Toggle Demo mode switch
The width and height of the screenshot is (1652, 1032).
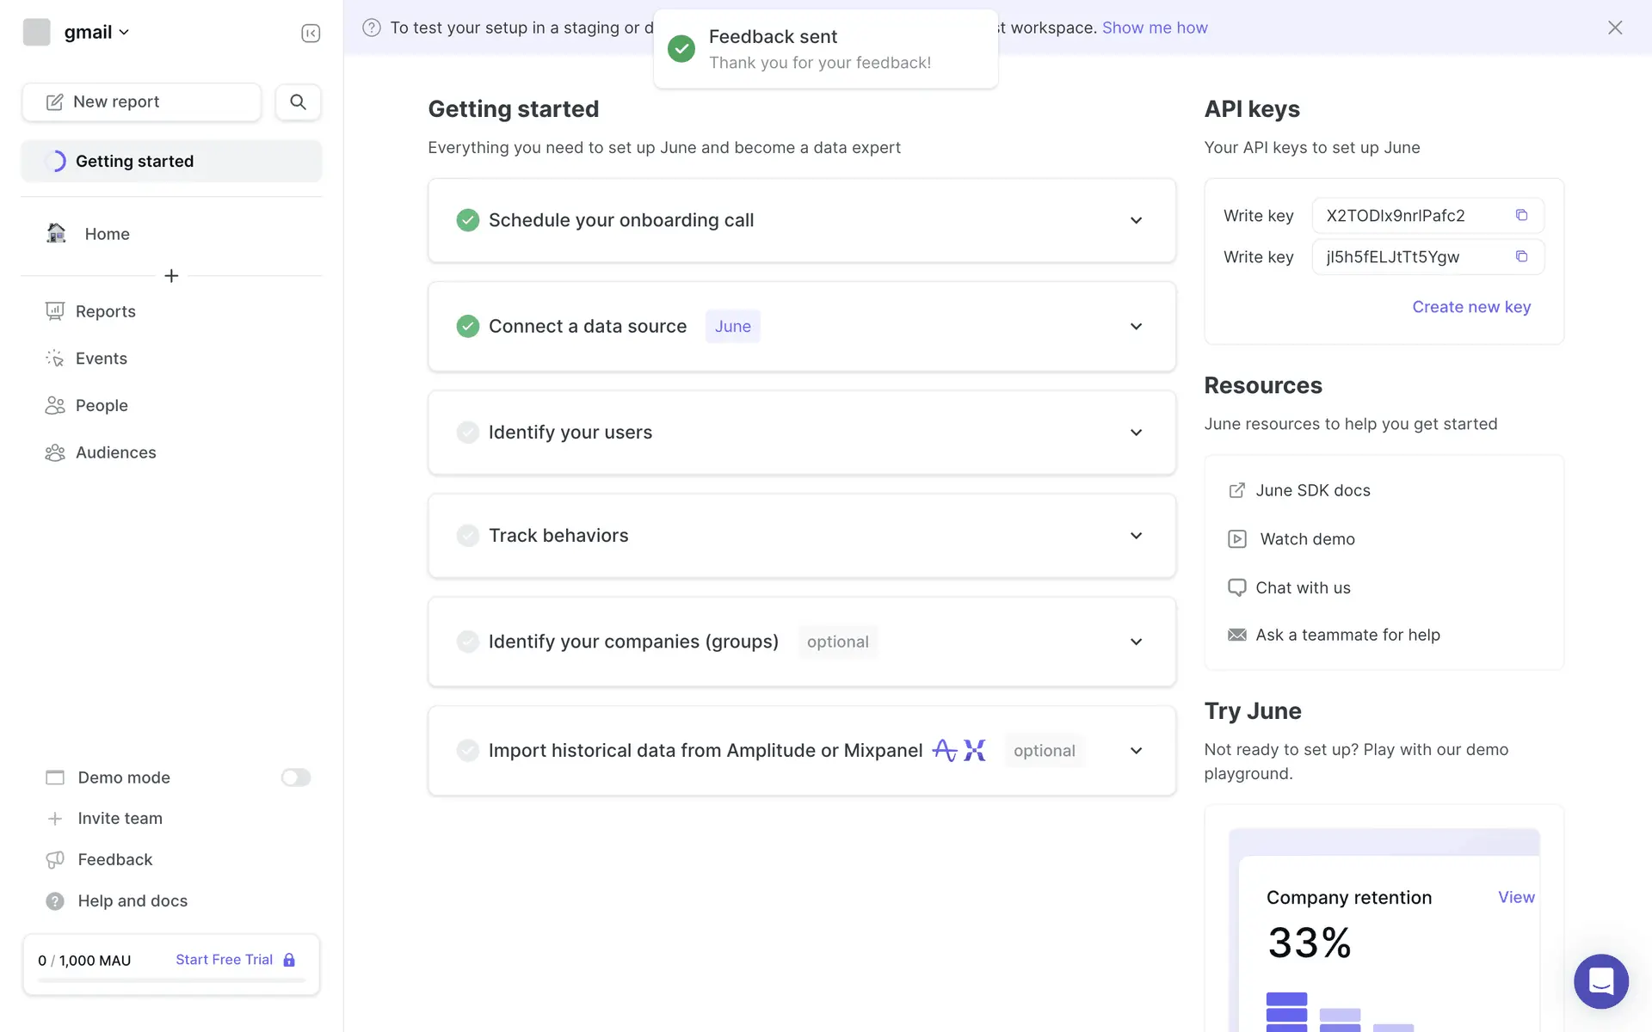click(295, 777)
